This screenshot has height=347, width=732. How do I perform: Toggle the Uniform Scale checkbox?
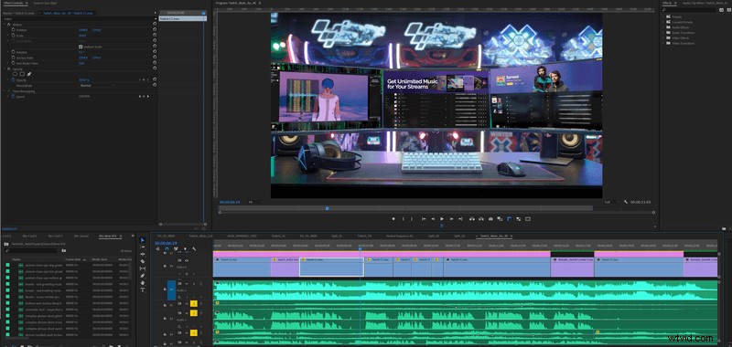pyautogui.click(x=81, y=47)
